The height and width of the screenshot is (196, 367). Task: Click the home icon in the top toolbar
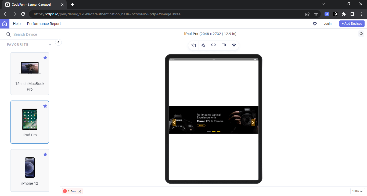(x=5, y=24)
